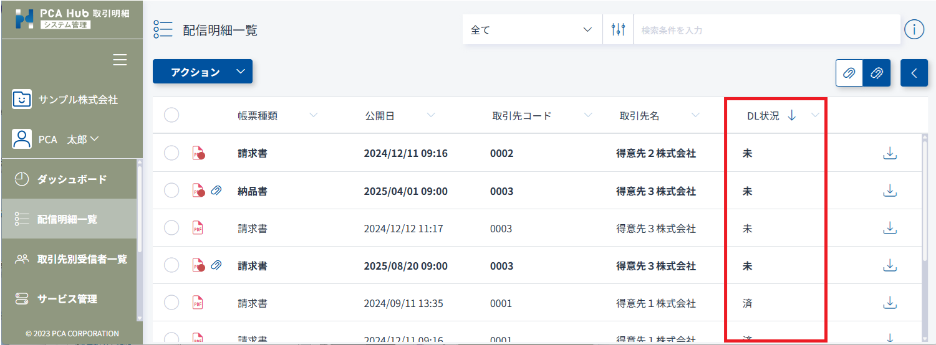Click 済 status in 2024/09/11 row

pos(747,303)
